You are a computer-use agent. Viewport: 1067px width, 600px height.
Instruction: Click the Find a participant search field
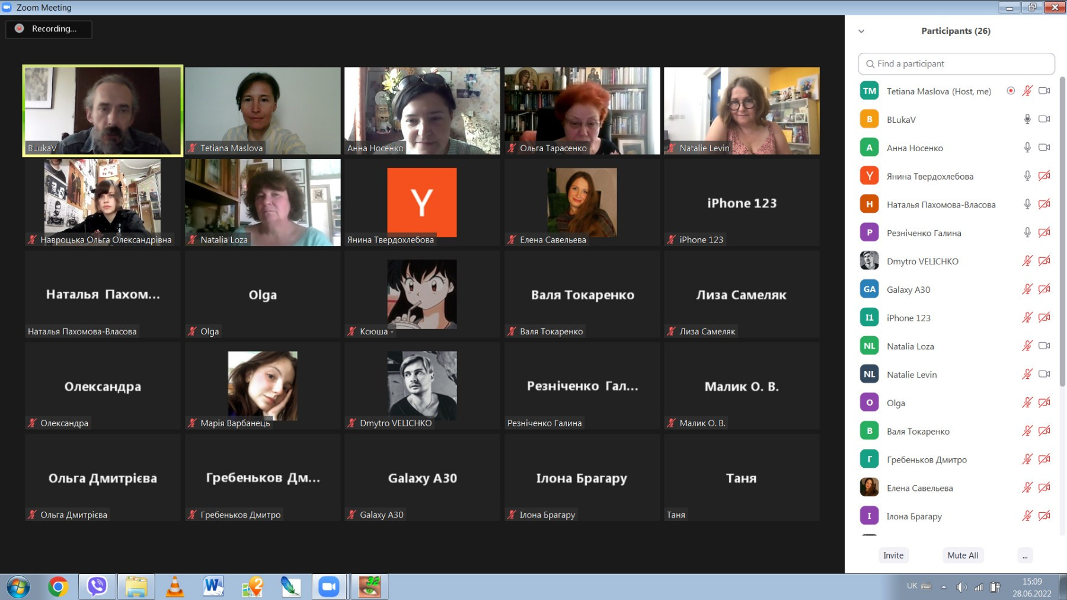pyautogui.click(x=956, y=64)
